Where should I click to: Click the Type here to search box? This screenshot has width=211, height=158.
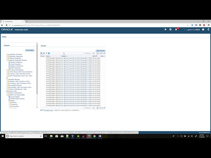pyautogui.click(x=24, y=136)
